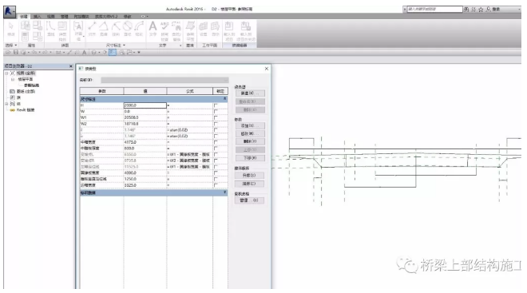Image resolution: width=527 pixels, height=293 pixels.
Task: Click Sort Descending (降序) button
Action: coord(249,184)
